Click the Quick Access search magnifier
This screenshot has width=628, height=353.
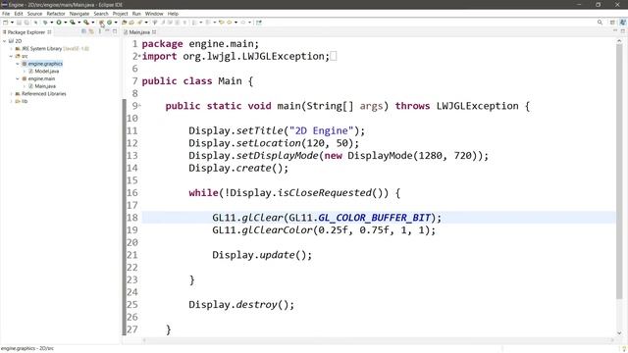pos(600,23)
